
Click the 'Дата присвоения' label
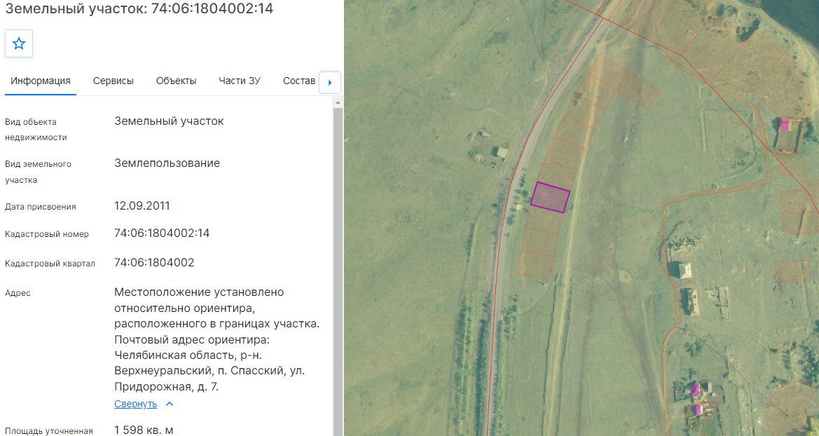coord(40,207)
